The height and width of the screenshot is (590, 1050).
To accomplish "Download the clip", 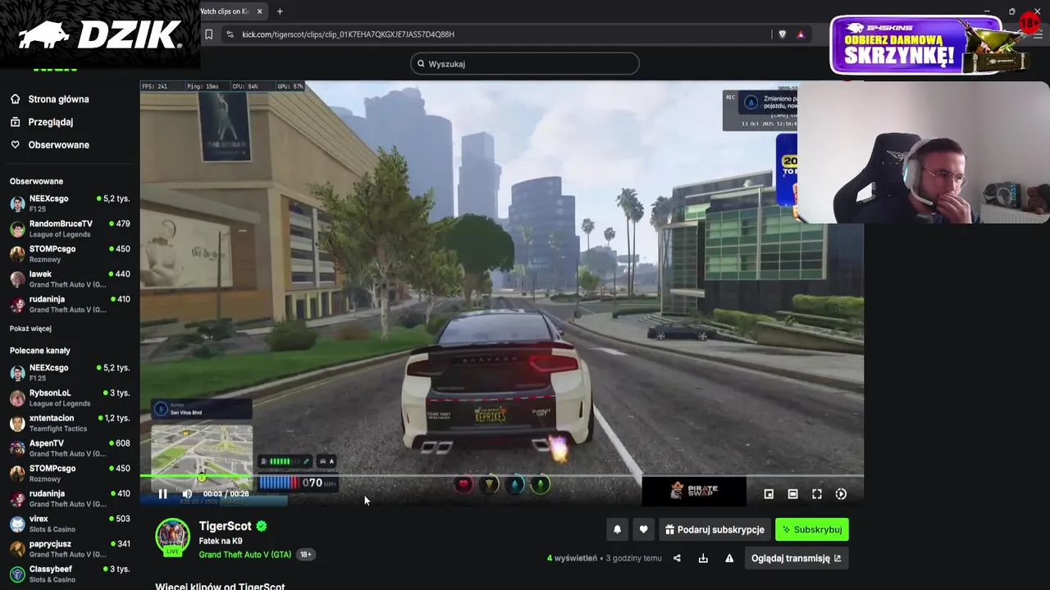I will pyautogui.click(x=703, y=558).
